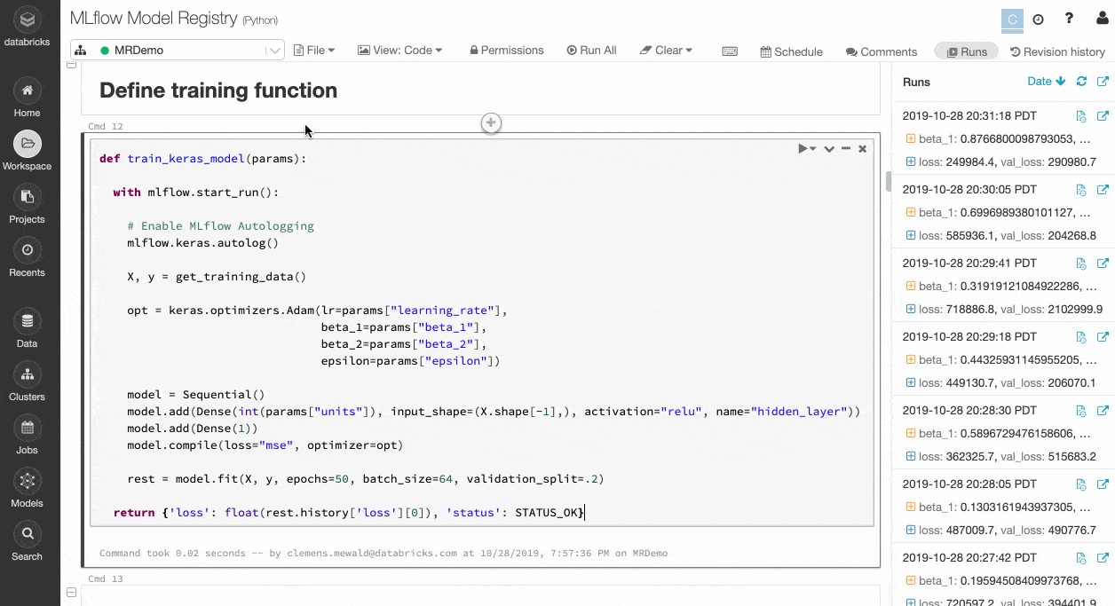Collapse the Define training function cell
Screen dimensions: 1115x606
(x=72, y=65)
